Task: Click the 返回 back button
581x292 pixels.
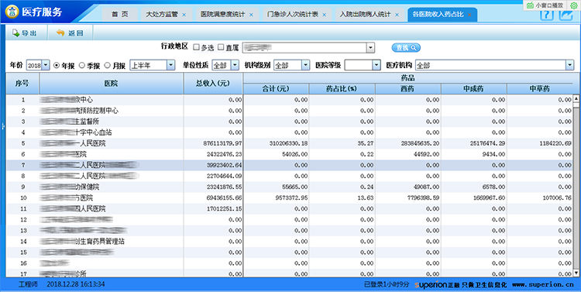Action: tap(70, 33)
